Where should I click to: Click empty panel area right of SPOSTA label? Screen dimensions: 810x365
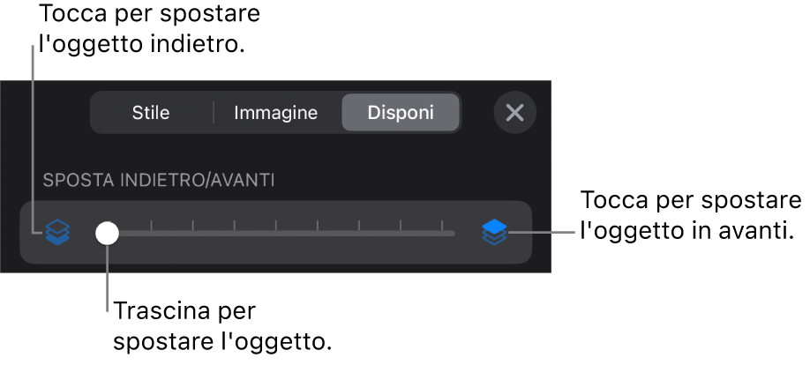click(406, 181)
